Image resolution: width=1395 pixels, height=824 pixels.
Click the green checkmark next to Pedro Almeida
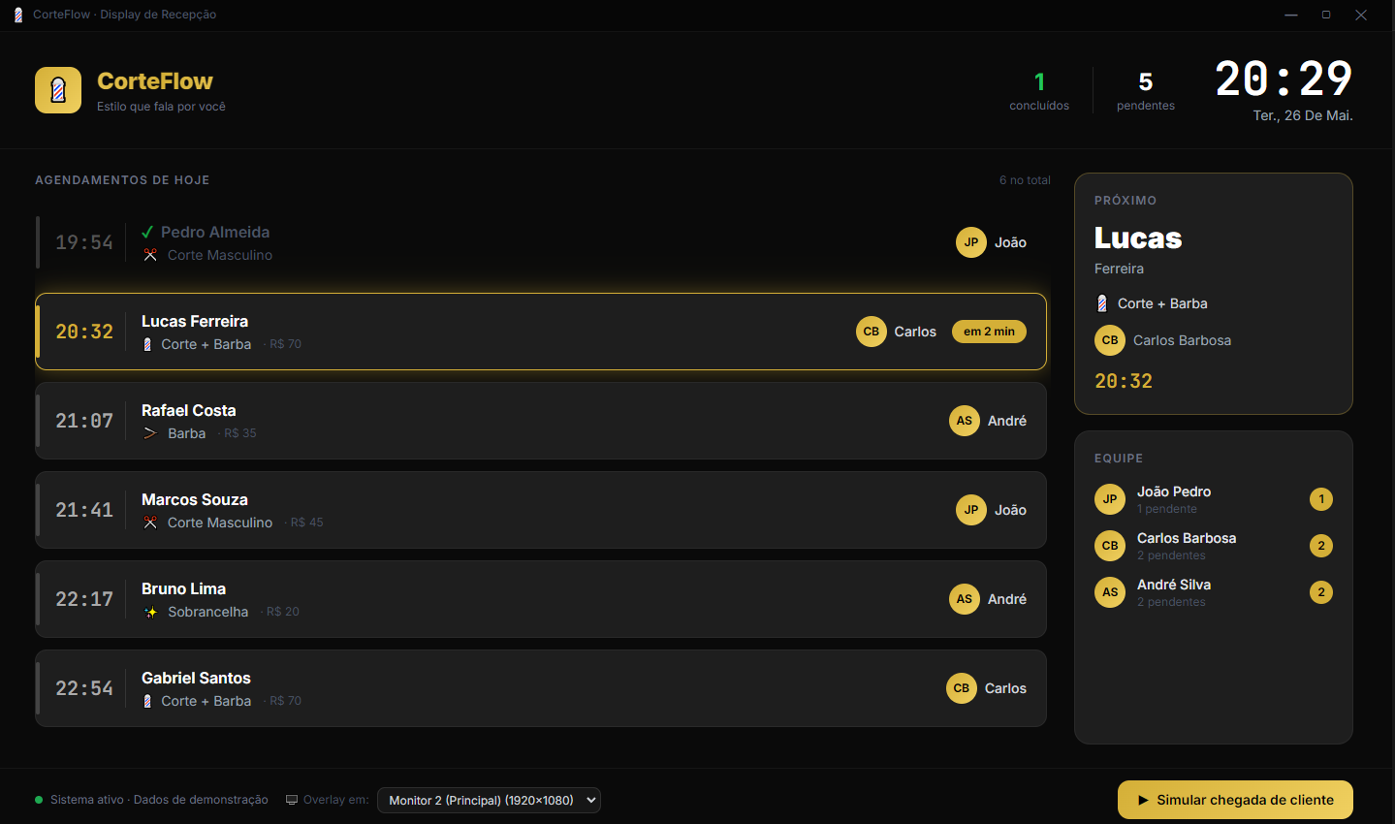pyautogui.click(x=147, y=232)
